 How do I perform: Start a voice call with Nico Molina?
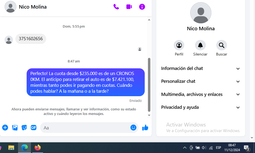tap(116, 7)
